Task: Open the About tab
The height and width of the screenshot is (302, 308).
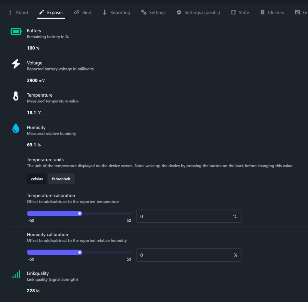Action: click(18, 12)
